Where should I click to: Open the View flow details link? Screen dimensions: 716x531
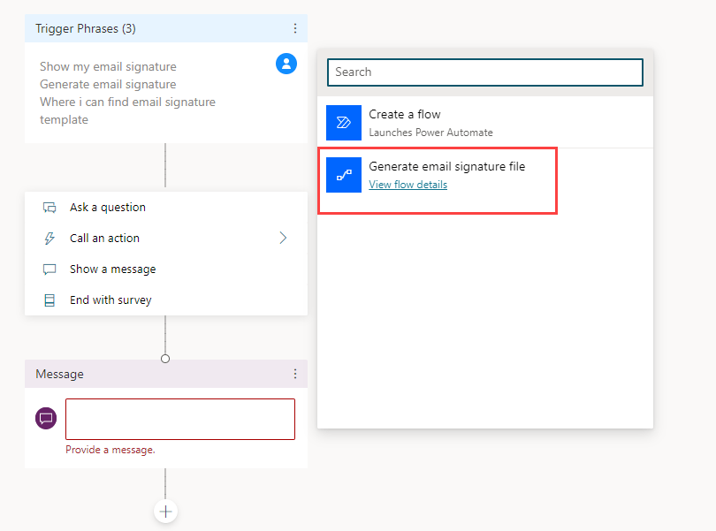coord(408,185)
